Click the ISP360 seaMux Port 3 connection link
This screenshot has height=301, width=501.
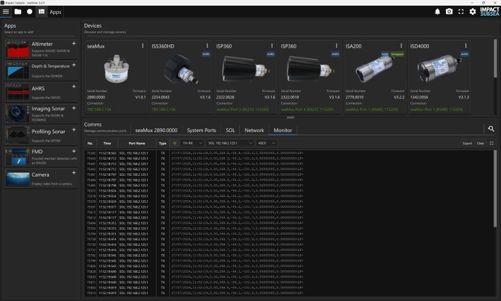pyautogui.click(x=242, y=110)
